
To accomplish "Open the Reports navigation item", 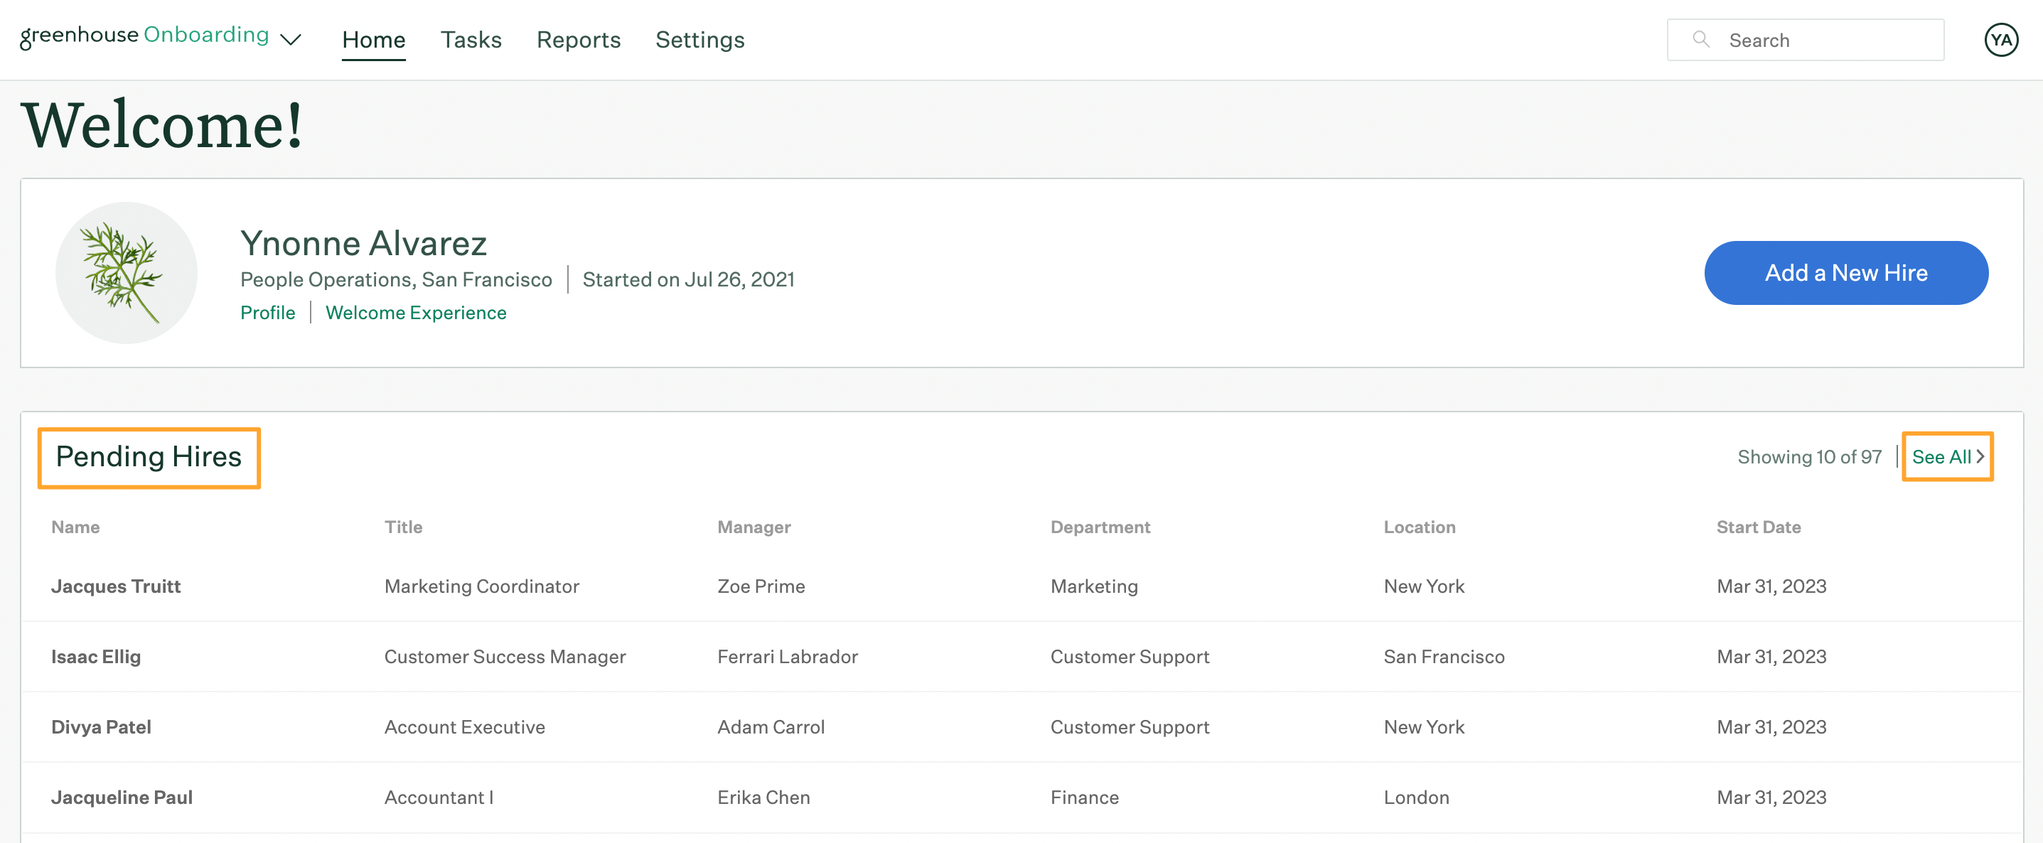I will coord(579,36).
